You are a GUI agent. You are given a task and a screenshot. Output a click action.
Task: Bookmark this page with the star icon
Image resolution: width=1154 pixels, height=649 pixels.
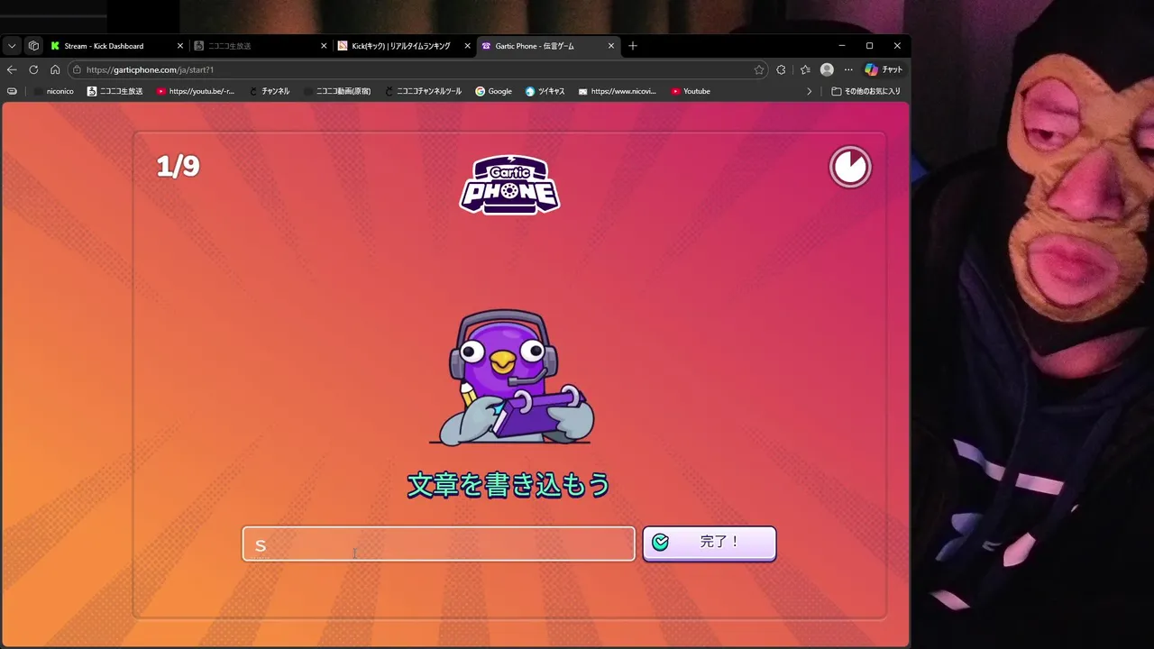(759, 69)
